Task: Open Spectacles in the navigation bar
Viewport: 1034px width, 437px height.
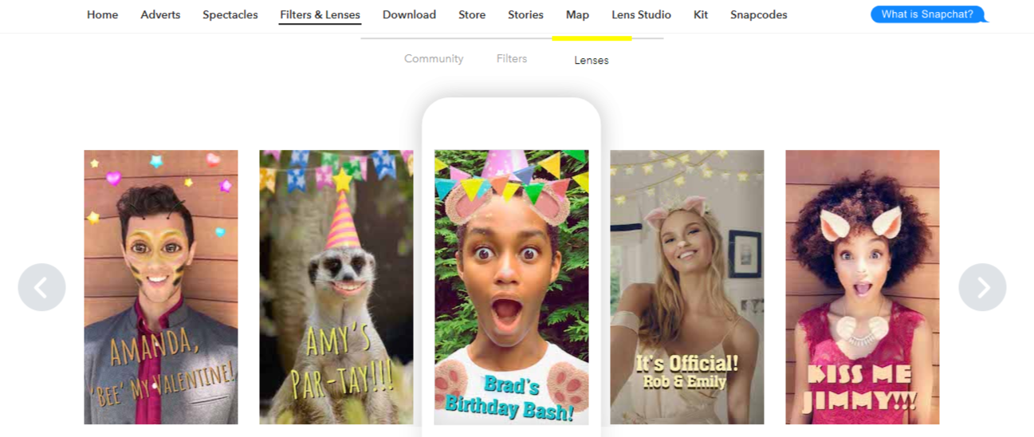Action: pos(230,15)
